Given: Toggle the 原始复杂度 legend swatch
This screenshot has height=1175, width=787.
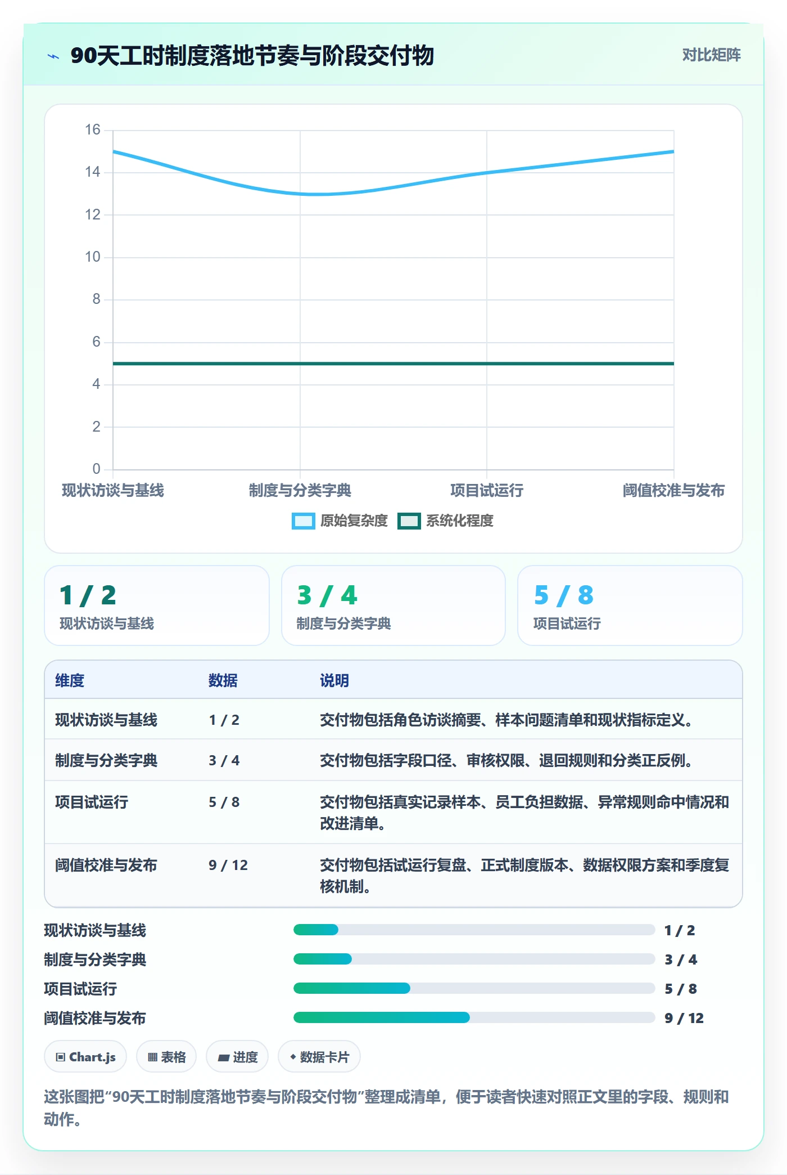Looking at the screenshot, I should coord(303,521).
